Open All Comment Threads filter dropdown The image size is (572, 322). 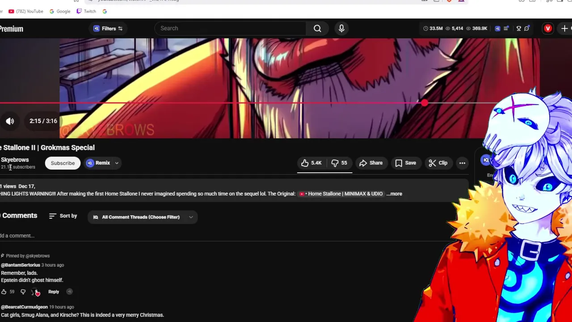point(143,217)
